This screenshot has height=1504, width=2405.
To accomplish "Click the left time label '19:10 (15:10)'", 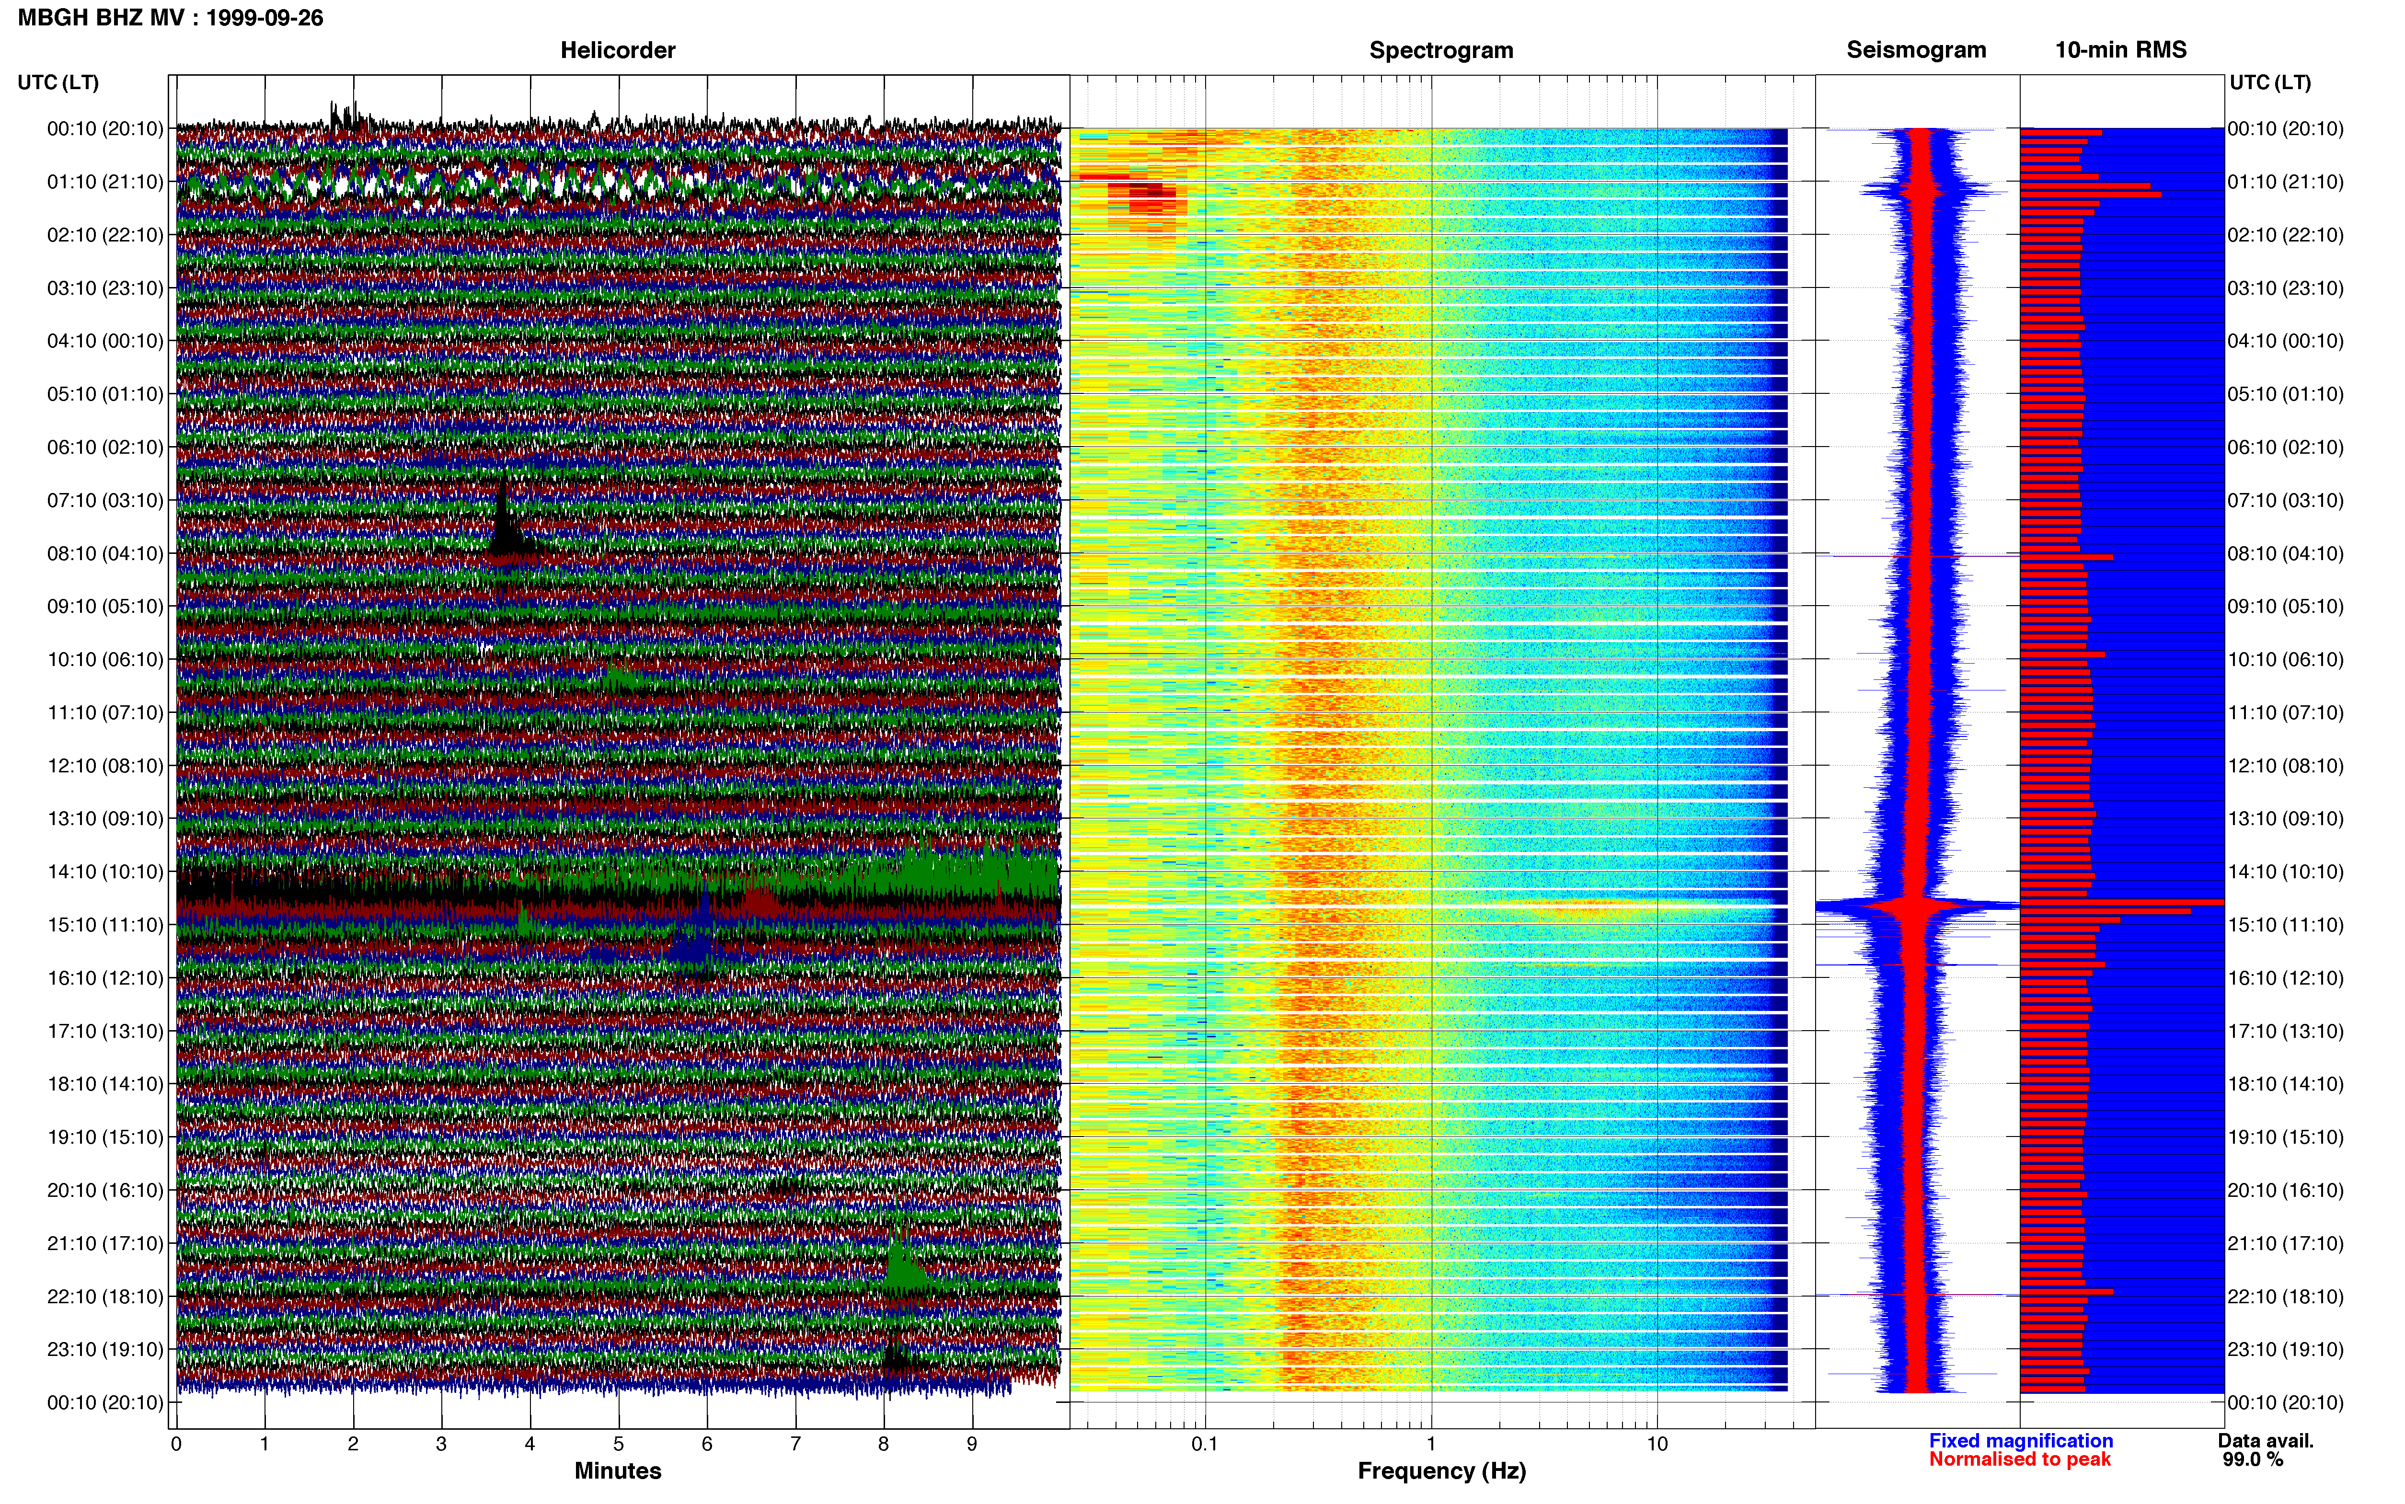I will pyautogui.click(x=104, y=1137).
